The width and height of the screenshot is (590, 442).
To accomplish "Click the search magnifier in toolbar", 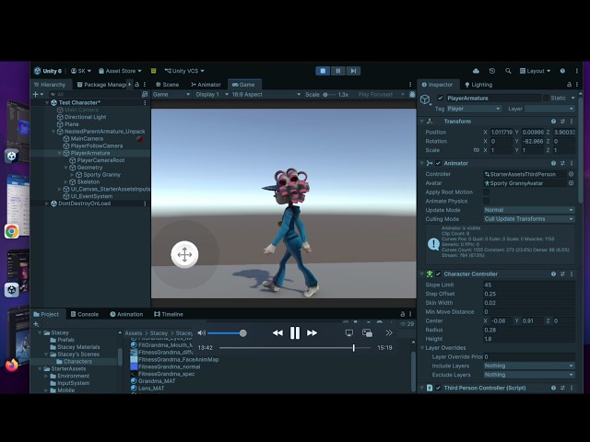I will tap(508, 71).
